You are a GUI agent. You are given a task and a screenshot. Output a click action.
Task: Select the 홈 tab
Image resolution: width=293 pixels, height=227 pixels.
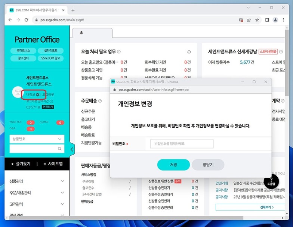tap(92, 33)
